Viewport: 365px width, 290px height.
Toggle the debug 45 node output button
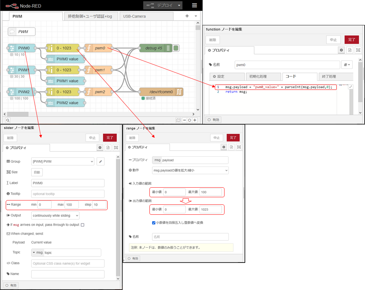coord(176,48)
